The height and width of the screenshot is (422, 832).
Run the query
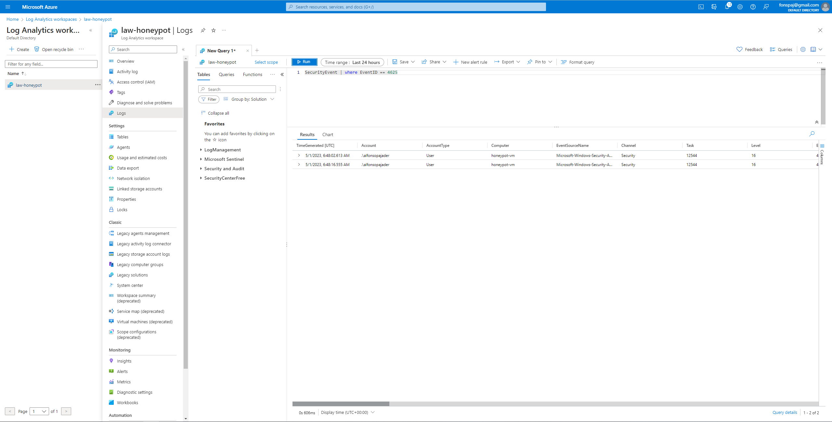[x=304, y=62]
